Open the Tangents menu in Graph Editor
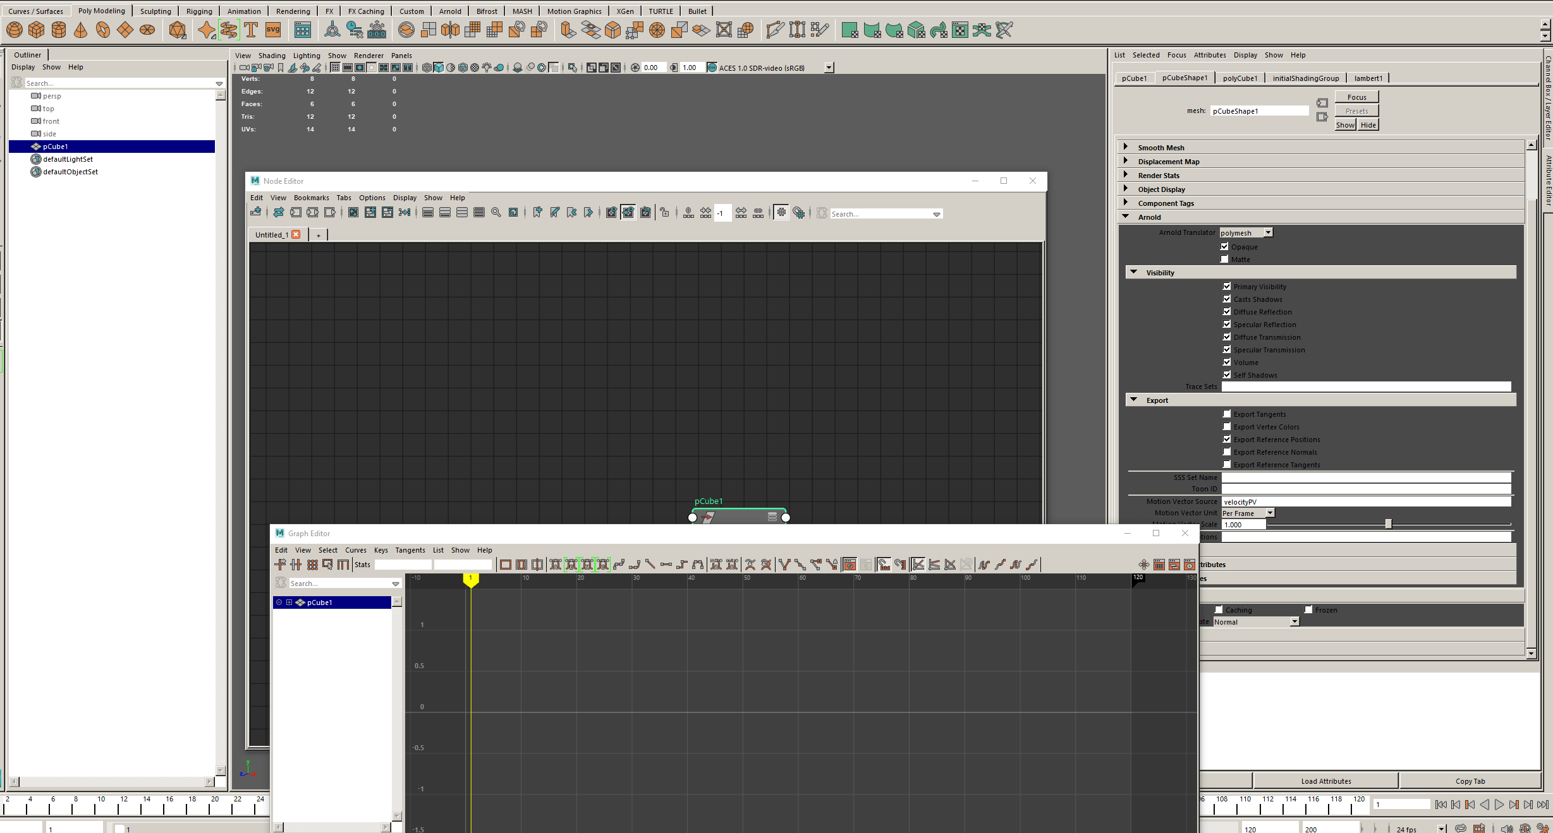 pyautogui.click(x=410, y=550)
